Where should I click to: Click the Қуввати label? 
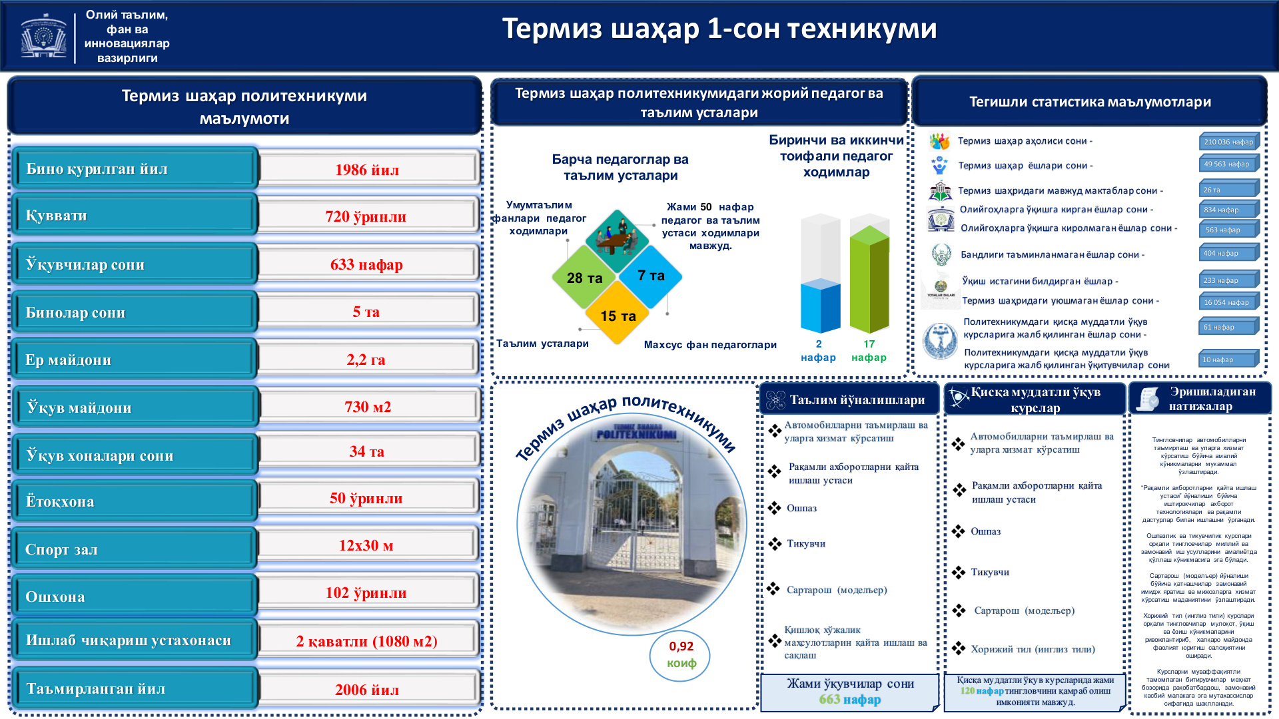[134, 215]
